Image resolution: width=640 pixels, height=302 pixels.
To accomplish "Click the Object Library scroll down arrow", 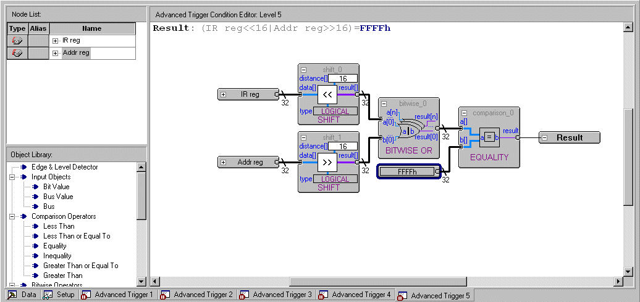I will 141,282.
